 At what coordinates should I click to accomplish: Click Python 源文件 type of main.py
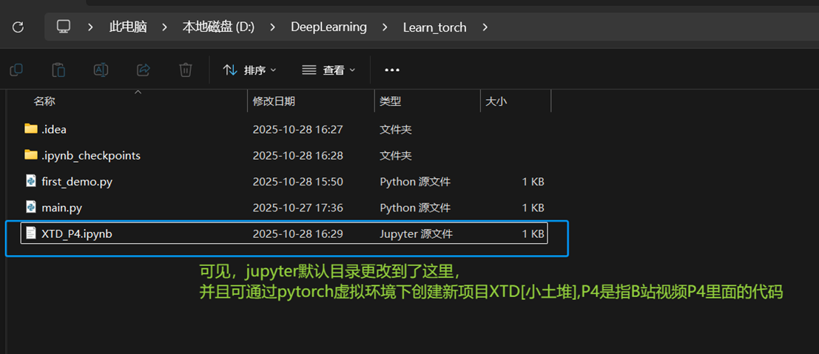pos(415,208)
